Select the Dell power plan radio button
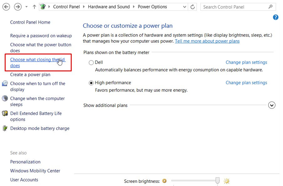283x186 pixels. [x=91, y=63]
